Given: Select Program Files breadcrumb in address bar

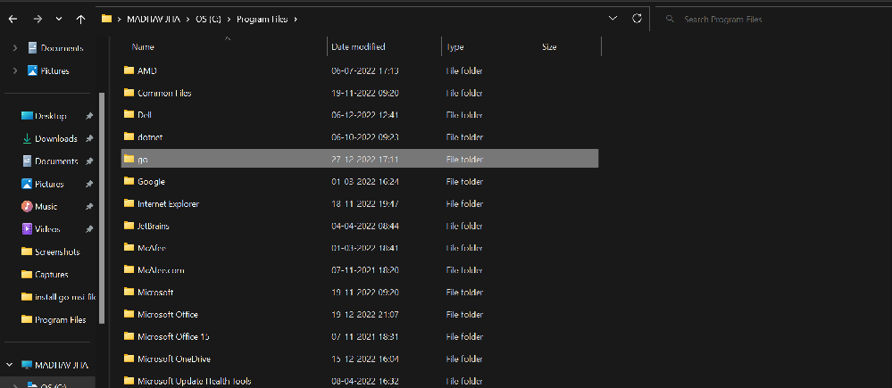Looking at the screenshot, I should [262, 20].
